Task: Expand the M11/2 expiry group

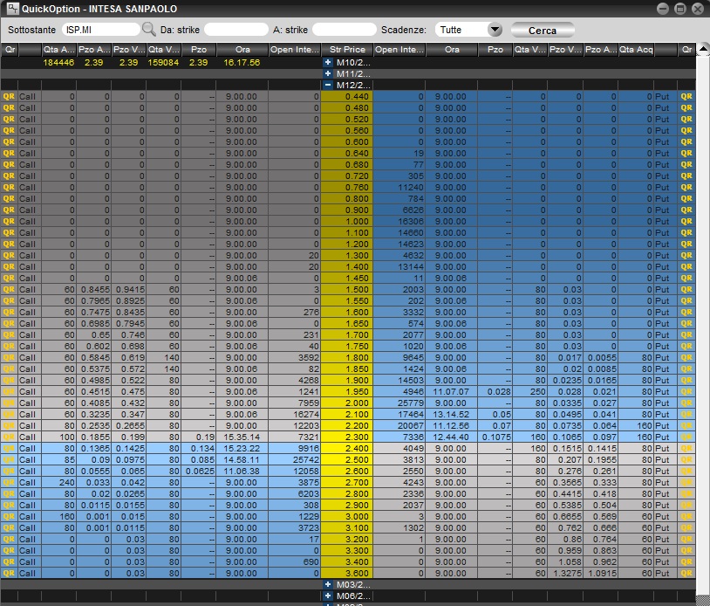Action: pyautogui.click(x=328, y=74)
